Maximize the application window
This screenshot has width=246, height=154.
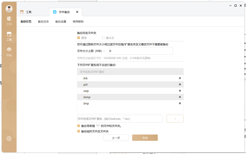(x=236, y=6)
